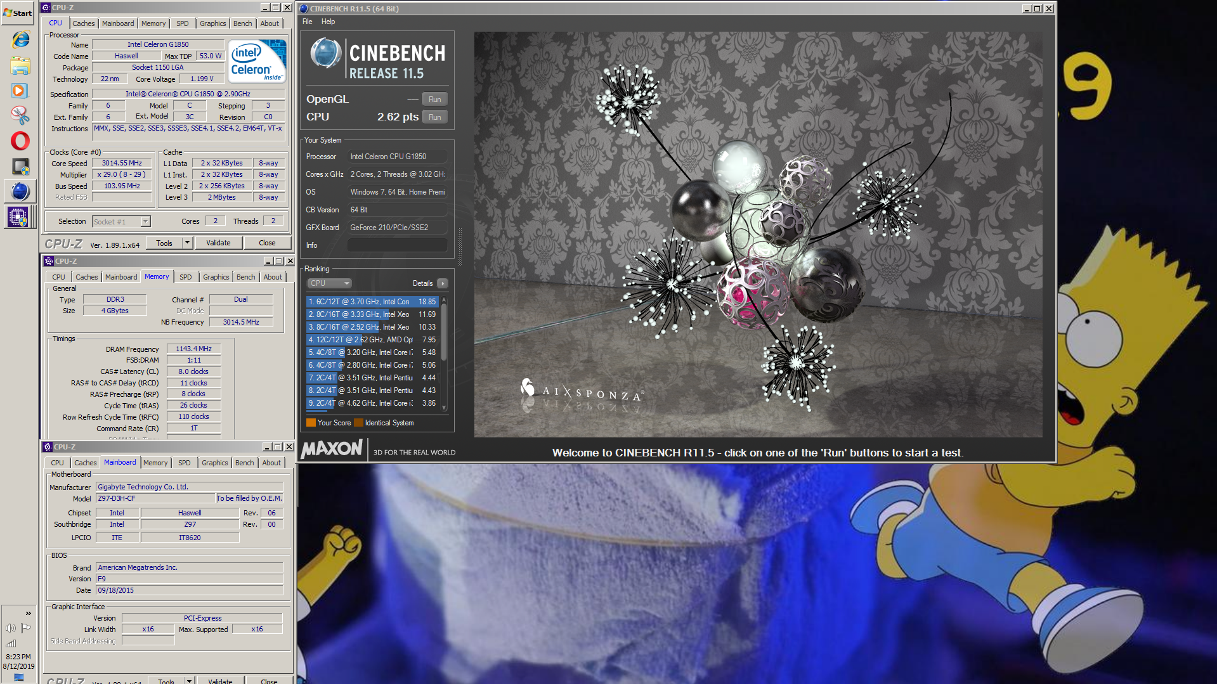Click the ranking list scroll-up arrow
The height and width of the screenshot is (684, 1217).
pos(444,299)
